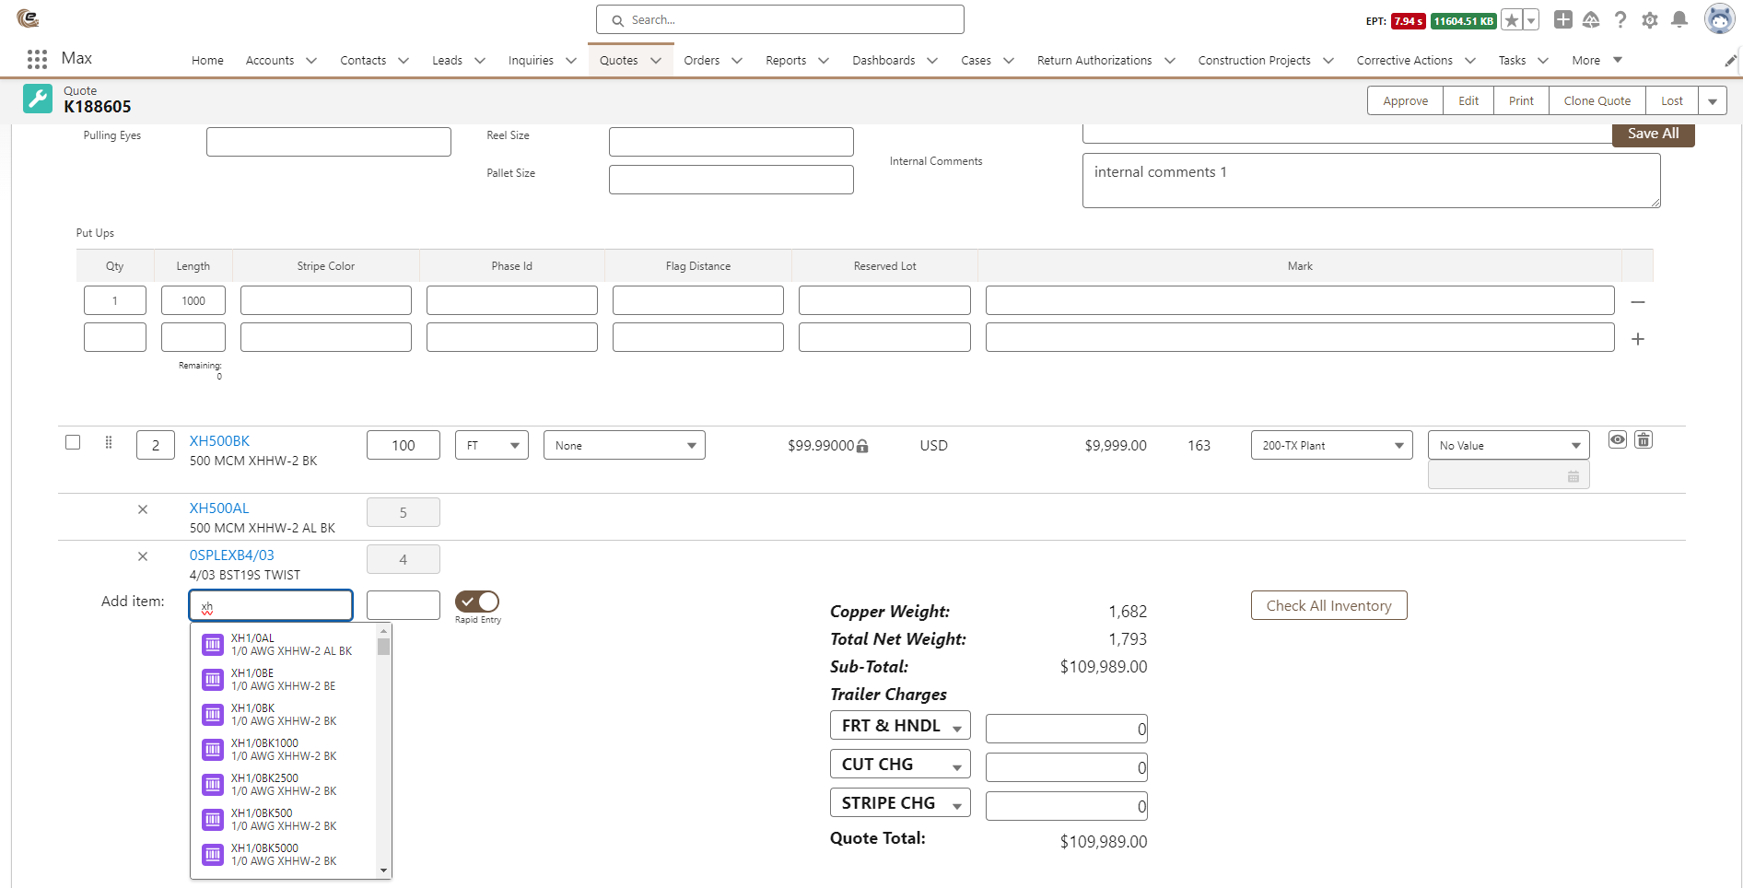
Task: Open the Return Authorizations menu
Action: [x=1095, y=60]
